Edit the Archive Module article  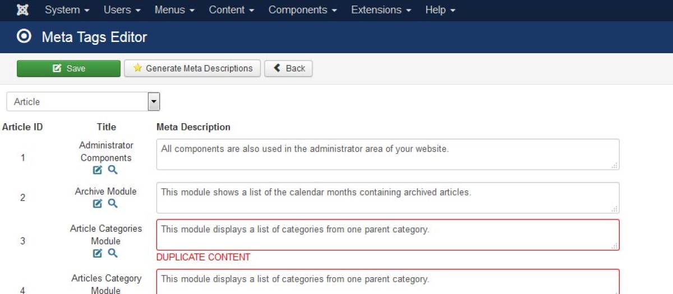98,203
